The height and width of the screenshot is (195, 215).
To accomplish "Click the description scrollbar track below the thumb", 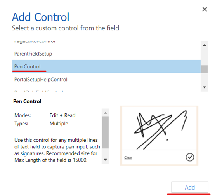I will tap(106, 153).
